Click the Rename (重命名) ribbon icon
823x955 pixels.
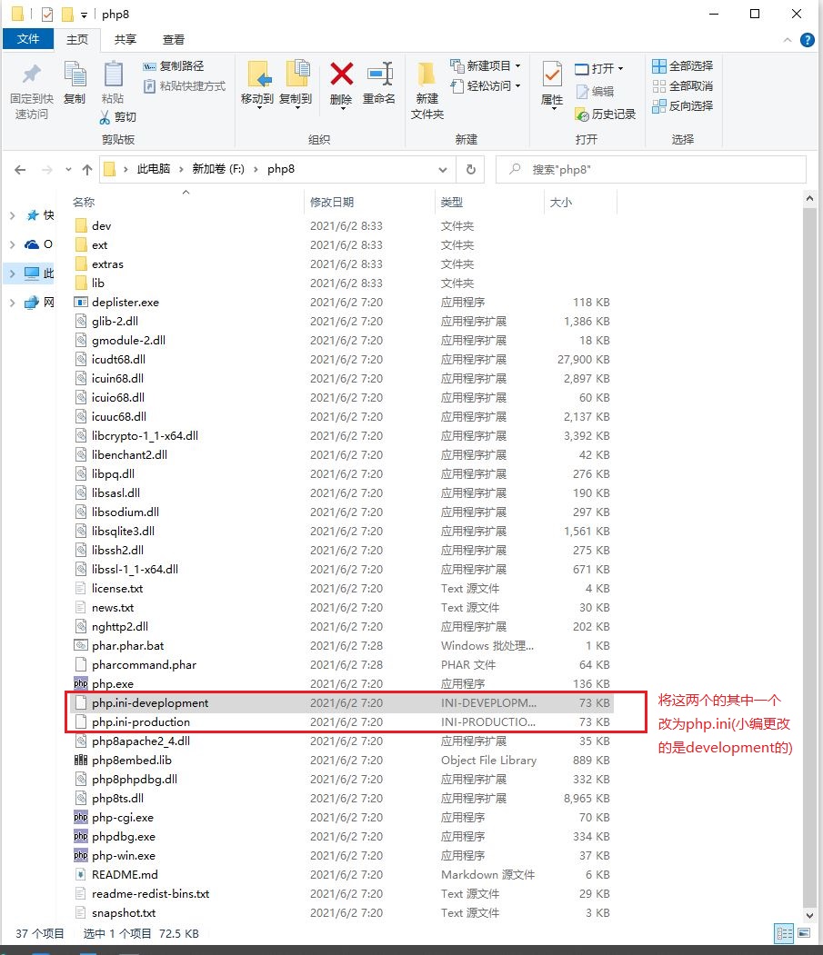tap(379, 75)
